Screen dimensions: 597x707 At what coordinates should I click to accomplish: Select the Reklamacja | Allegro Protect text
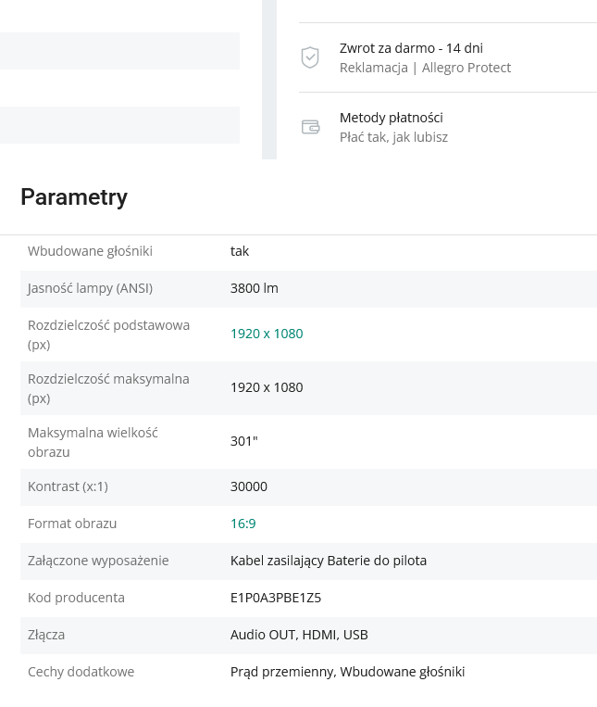click(425, 68)
